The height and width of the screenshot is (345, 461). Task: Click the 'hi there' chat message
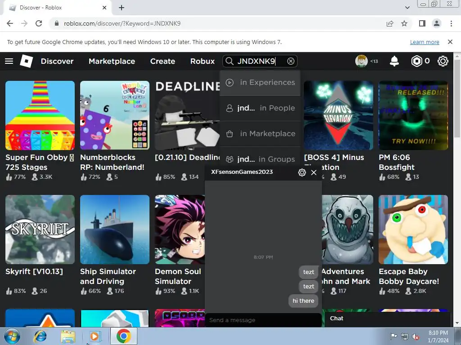(303, 301)
